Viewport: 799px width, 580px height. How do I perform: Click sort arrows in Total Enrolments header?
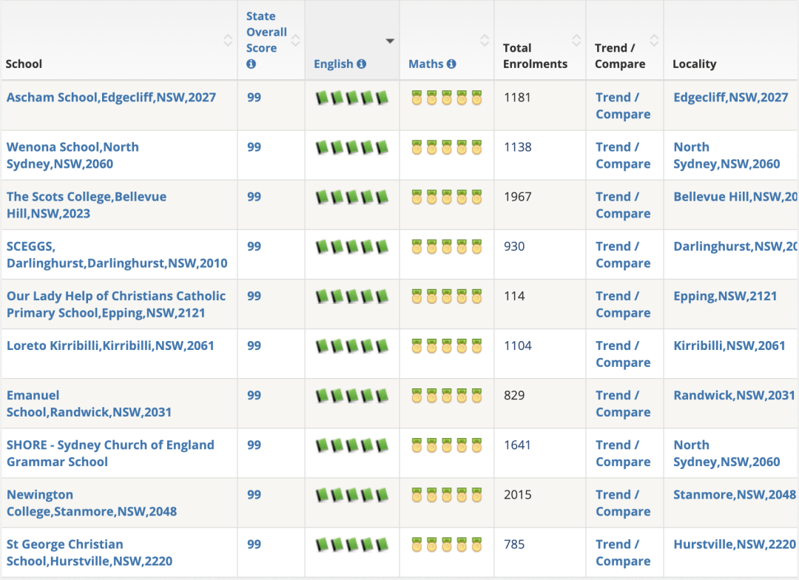tap(576, 40)
